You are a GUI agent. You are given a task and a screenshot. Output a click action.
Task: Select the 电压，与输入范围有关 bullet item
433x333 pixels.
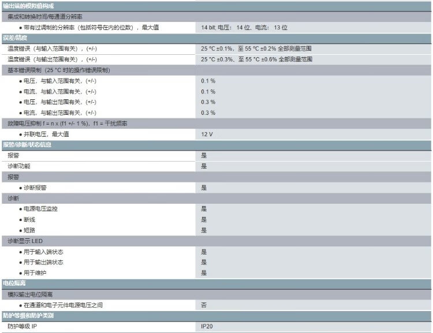coord(61,81)
